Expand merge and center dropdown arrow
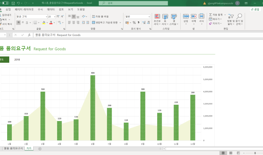The image size is (263, 155). point(120,23)
